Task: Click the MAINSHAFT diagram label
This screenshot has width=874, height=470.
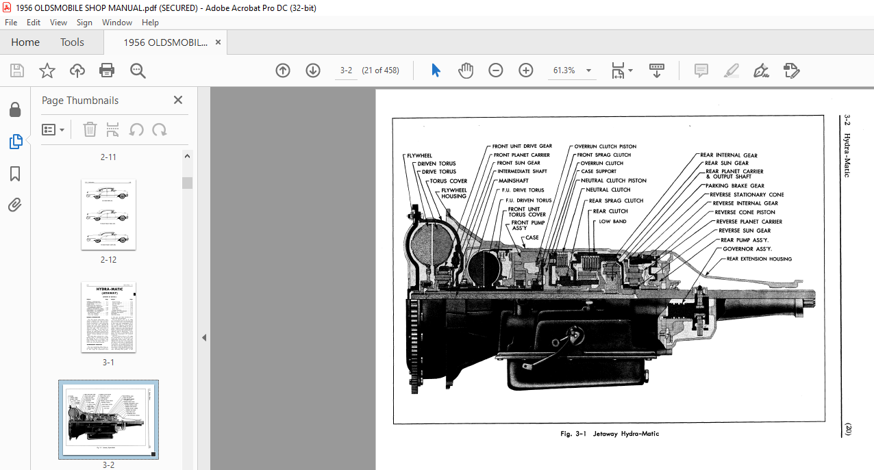Action: (x=512, y=181)
